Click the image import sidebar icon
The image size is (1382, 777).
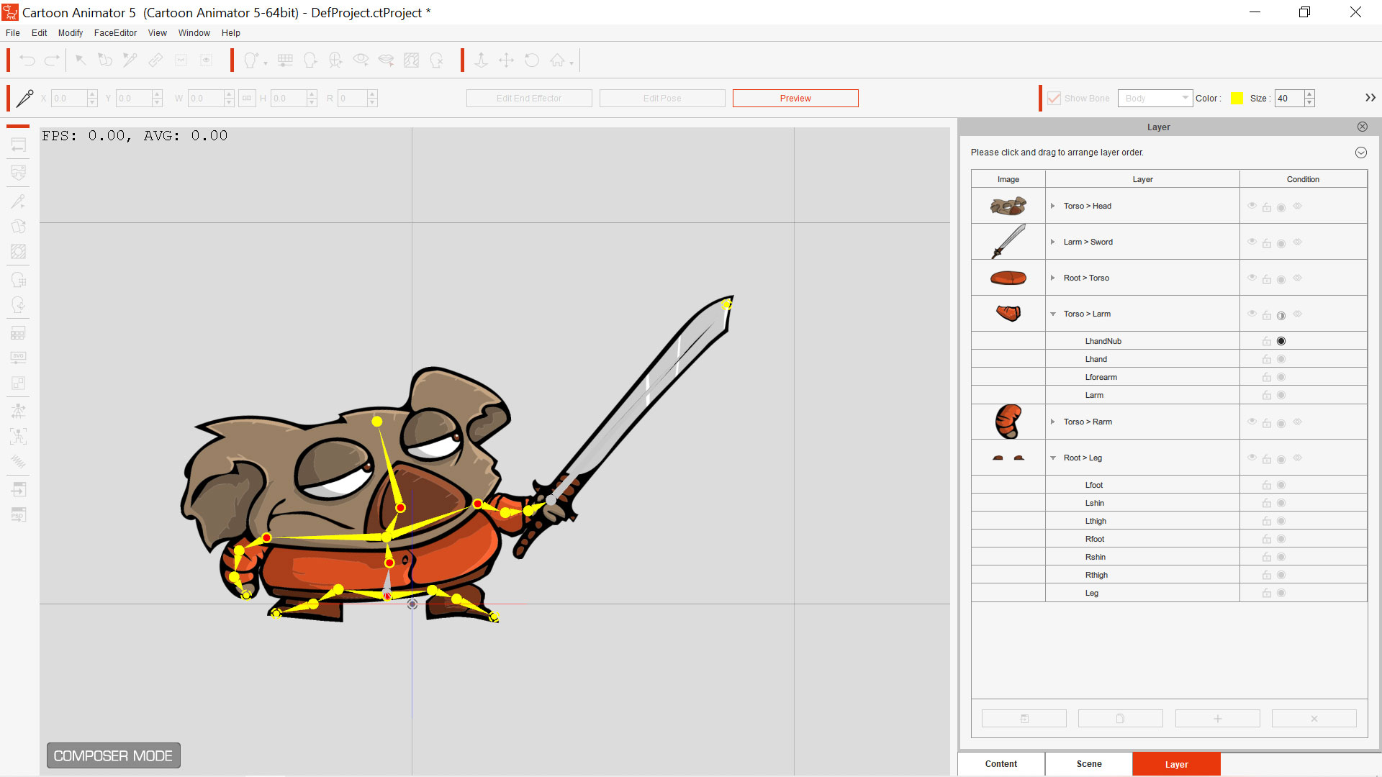click(19, 172)
